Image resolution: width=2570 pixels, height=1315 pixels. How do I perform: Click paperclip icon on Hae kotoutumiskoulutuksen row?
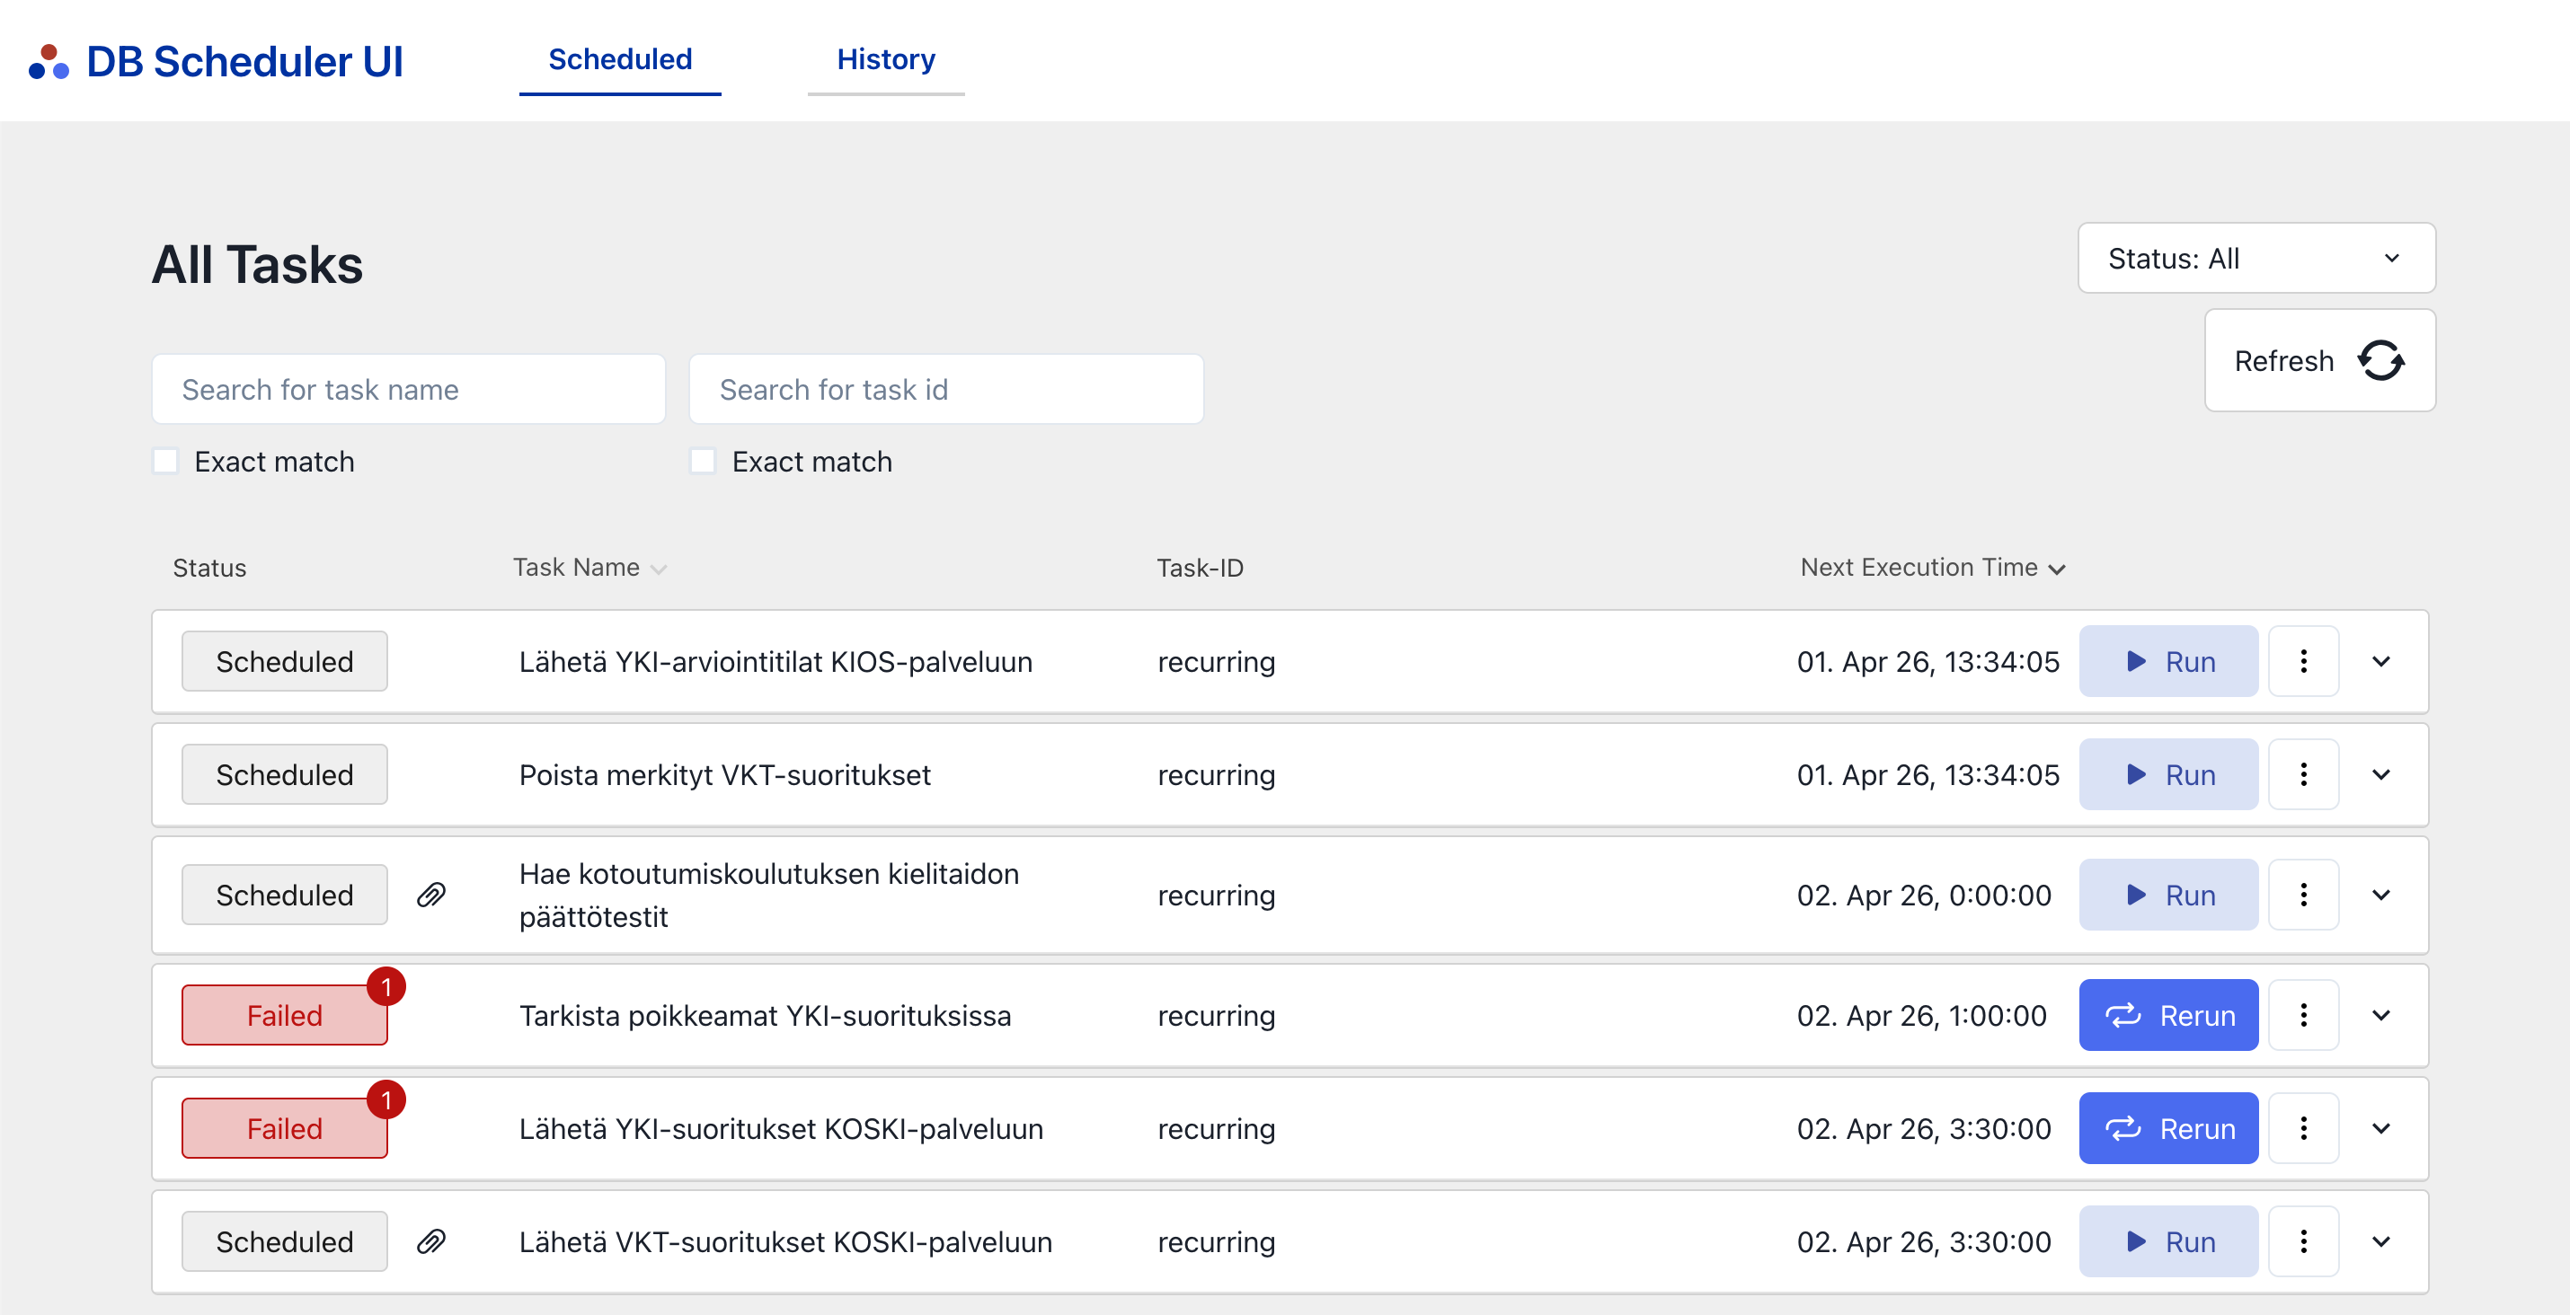tap(432, 895)
